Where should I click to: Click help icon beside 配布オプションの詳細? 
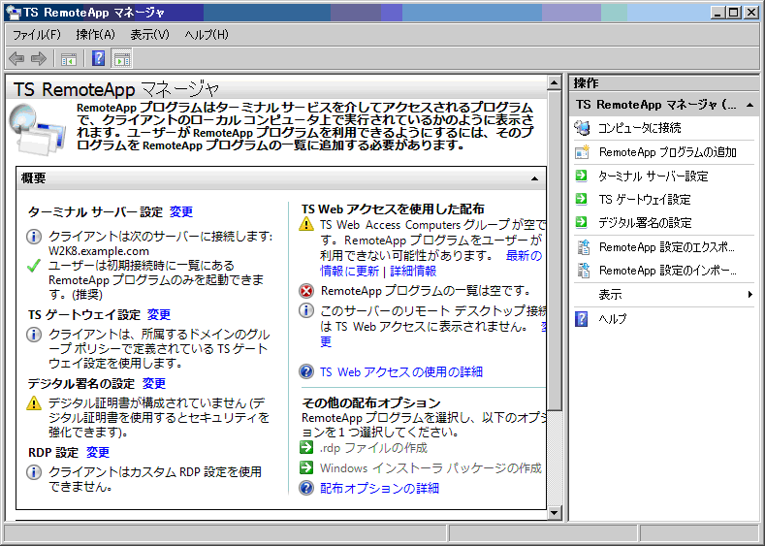[x=306, y=488]
